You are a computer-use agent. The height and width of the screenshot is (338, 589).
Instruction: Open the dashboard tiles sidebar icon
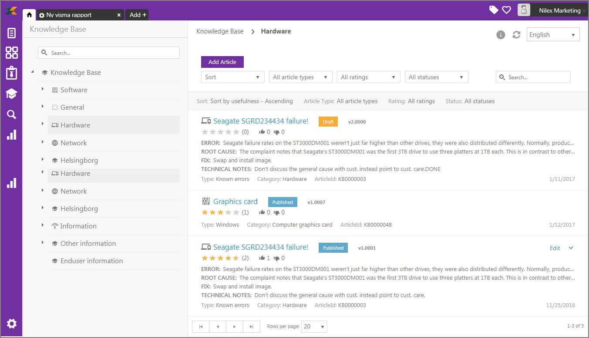pyautogui.click(x=12, y=53)
